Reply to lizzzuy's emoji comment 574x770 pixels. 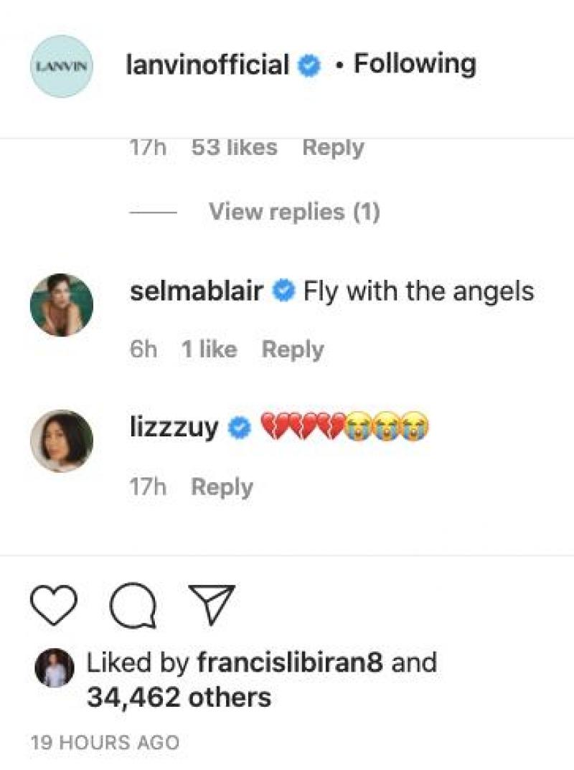(x=222, y=487)
